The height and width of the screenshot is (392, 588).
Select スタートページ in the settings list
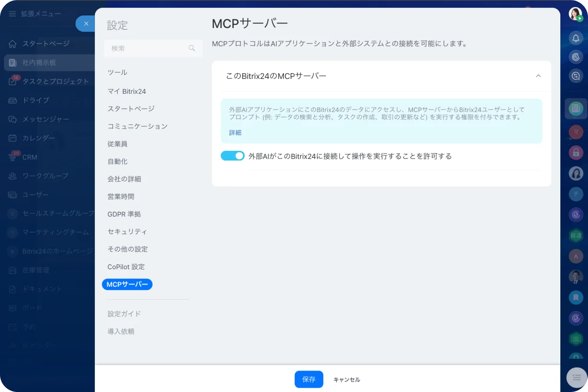tap(131, 109)
